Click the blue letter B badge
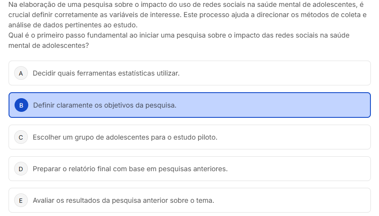This screenshot has height=216, width=379. [x=21, y=105]
